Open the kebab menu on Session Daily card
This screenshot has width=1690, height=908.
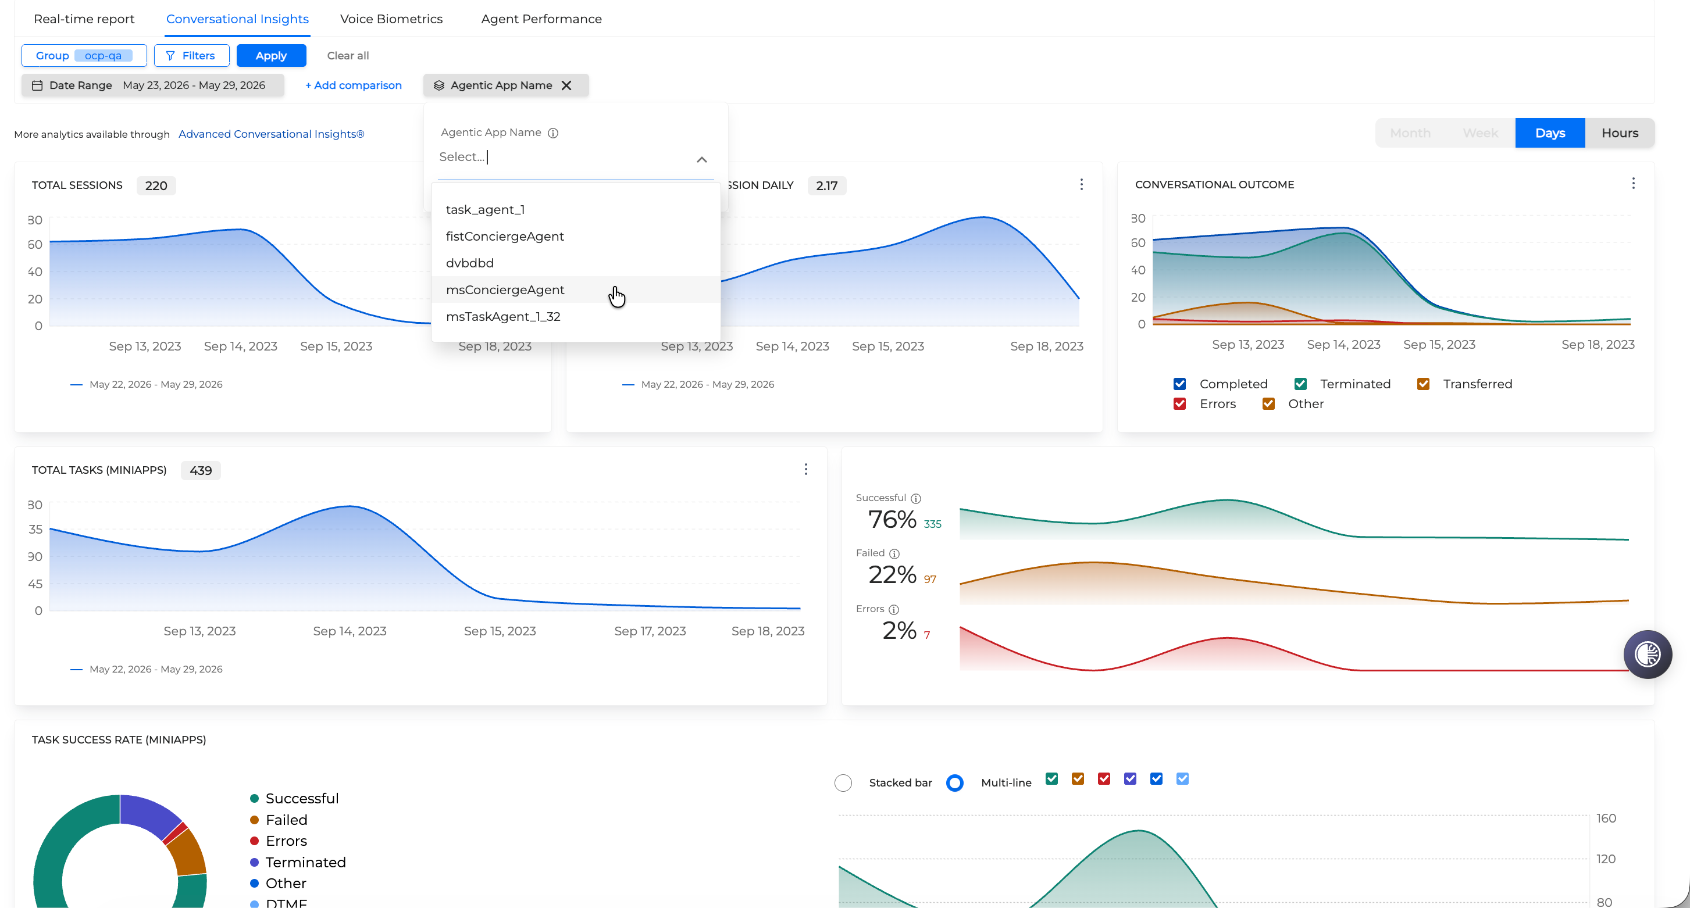(1081, 185)
